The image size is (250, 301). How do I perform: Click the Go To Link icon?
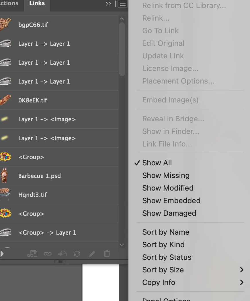click(62, 254)
